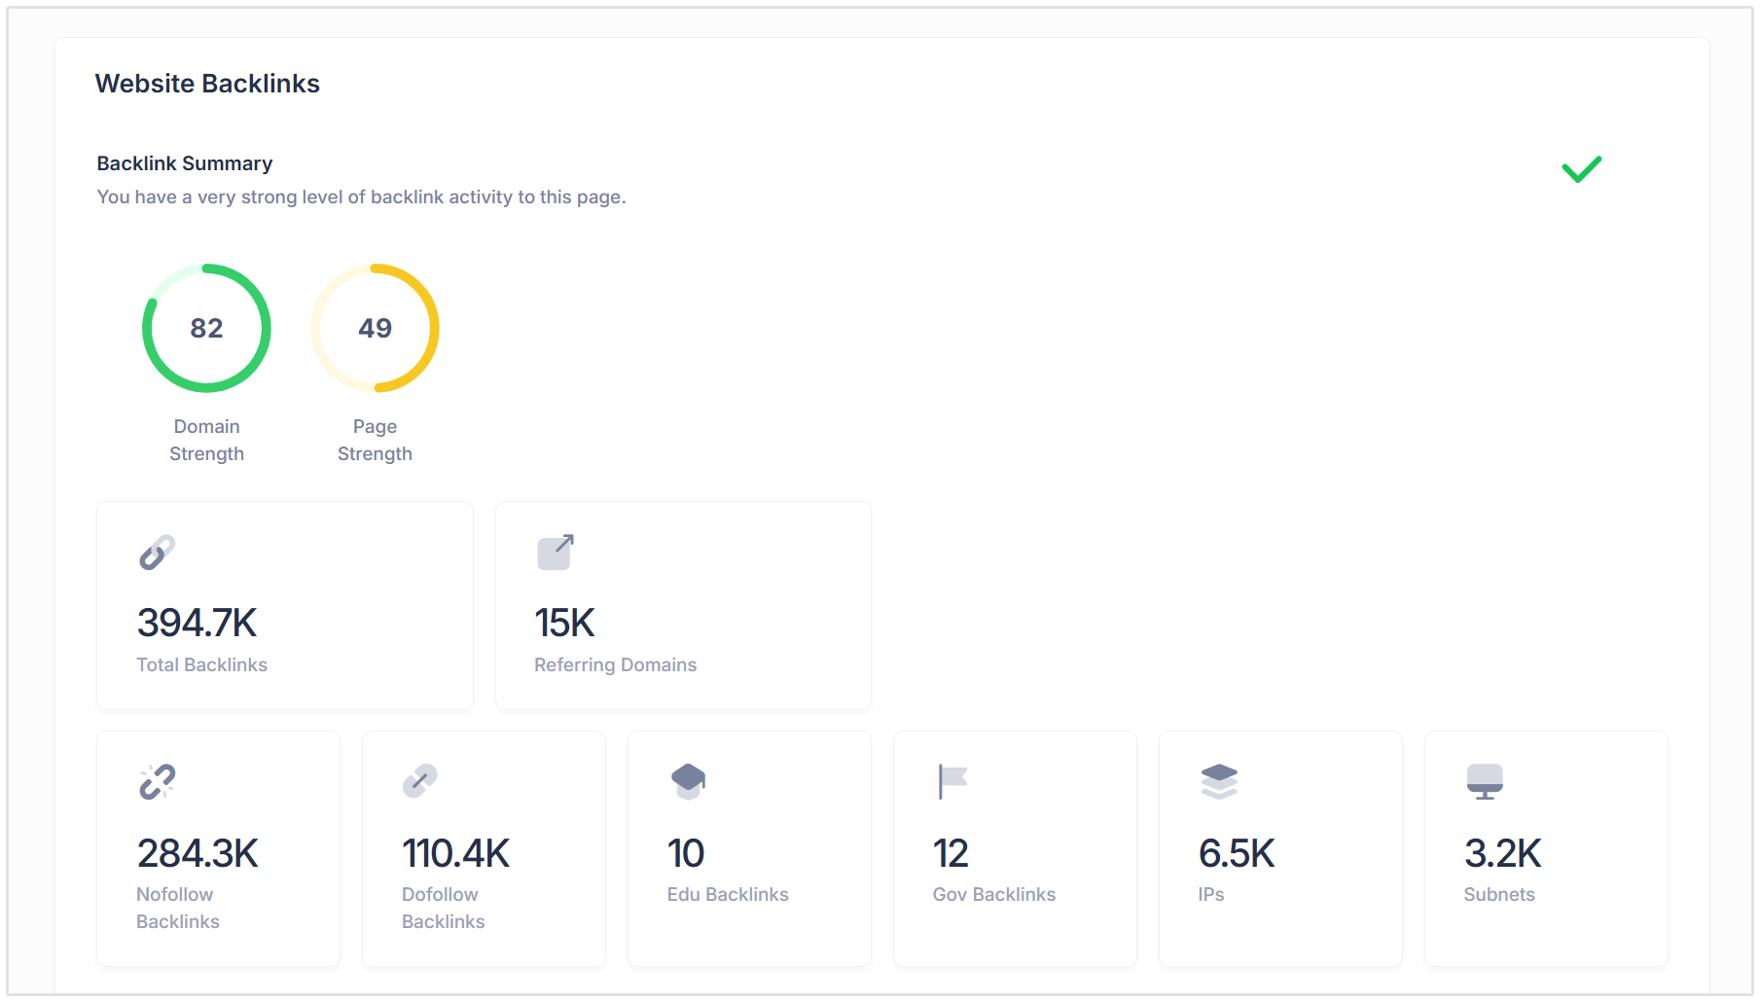Click the number 12 in Gov Backlinks card

[951, 853]
